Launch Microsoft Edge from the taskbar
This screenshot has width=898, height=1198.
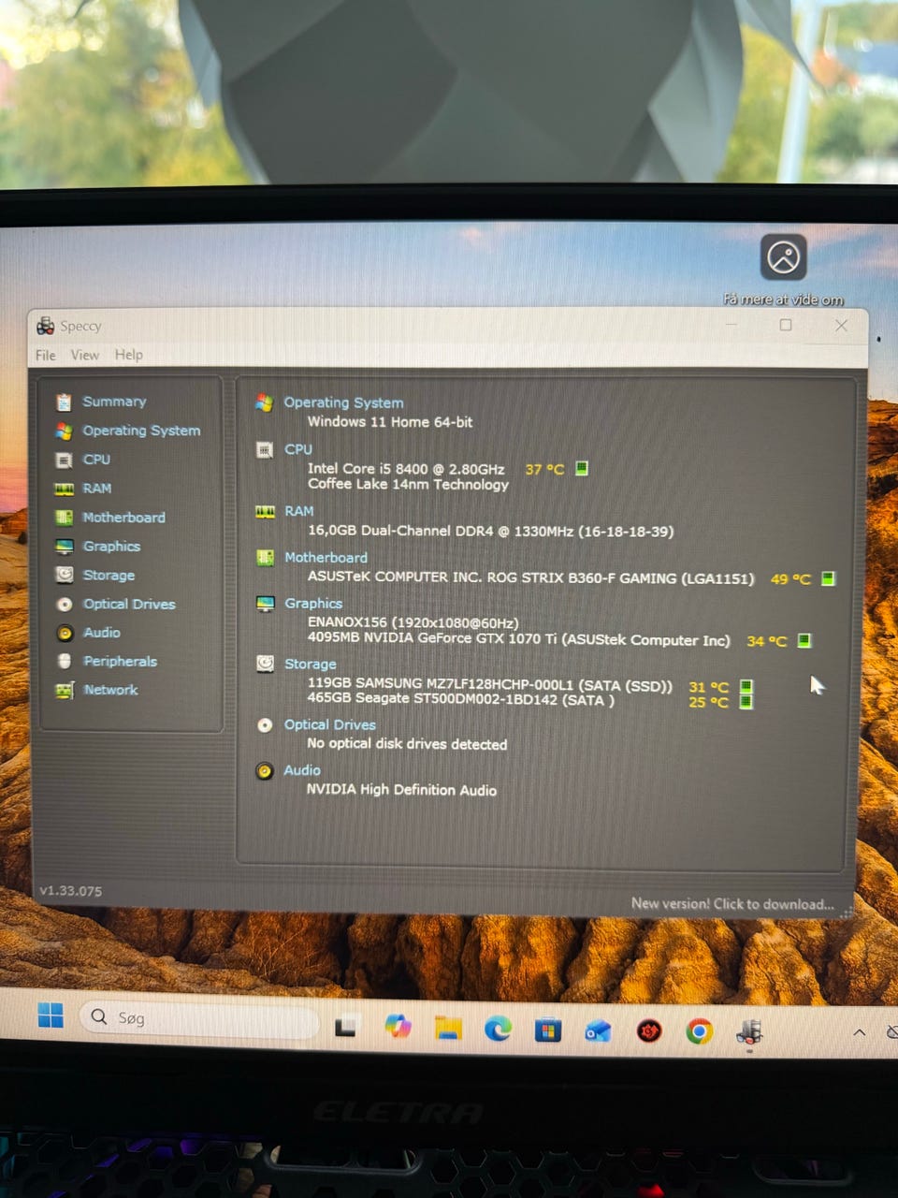[x=498, y=1029]
